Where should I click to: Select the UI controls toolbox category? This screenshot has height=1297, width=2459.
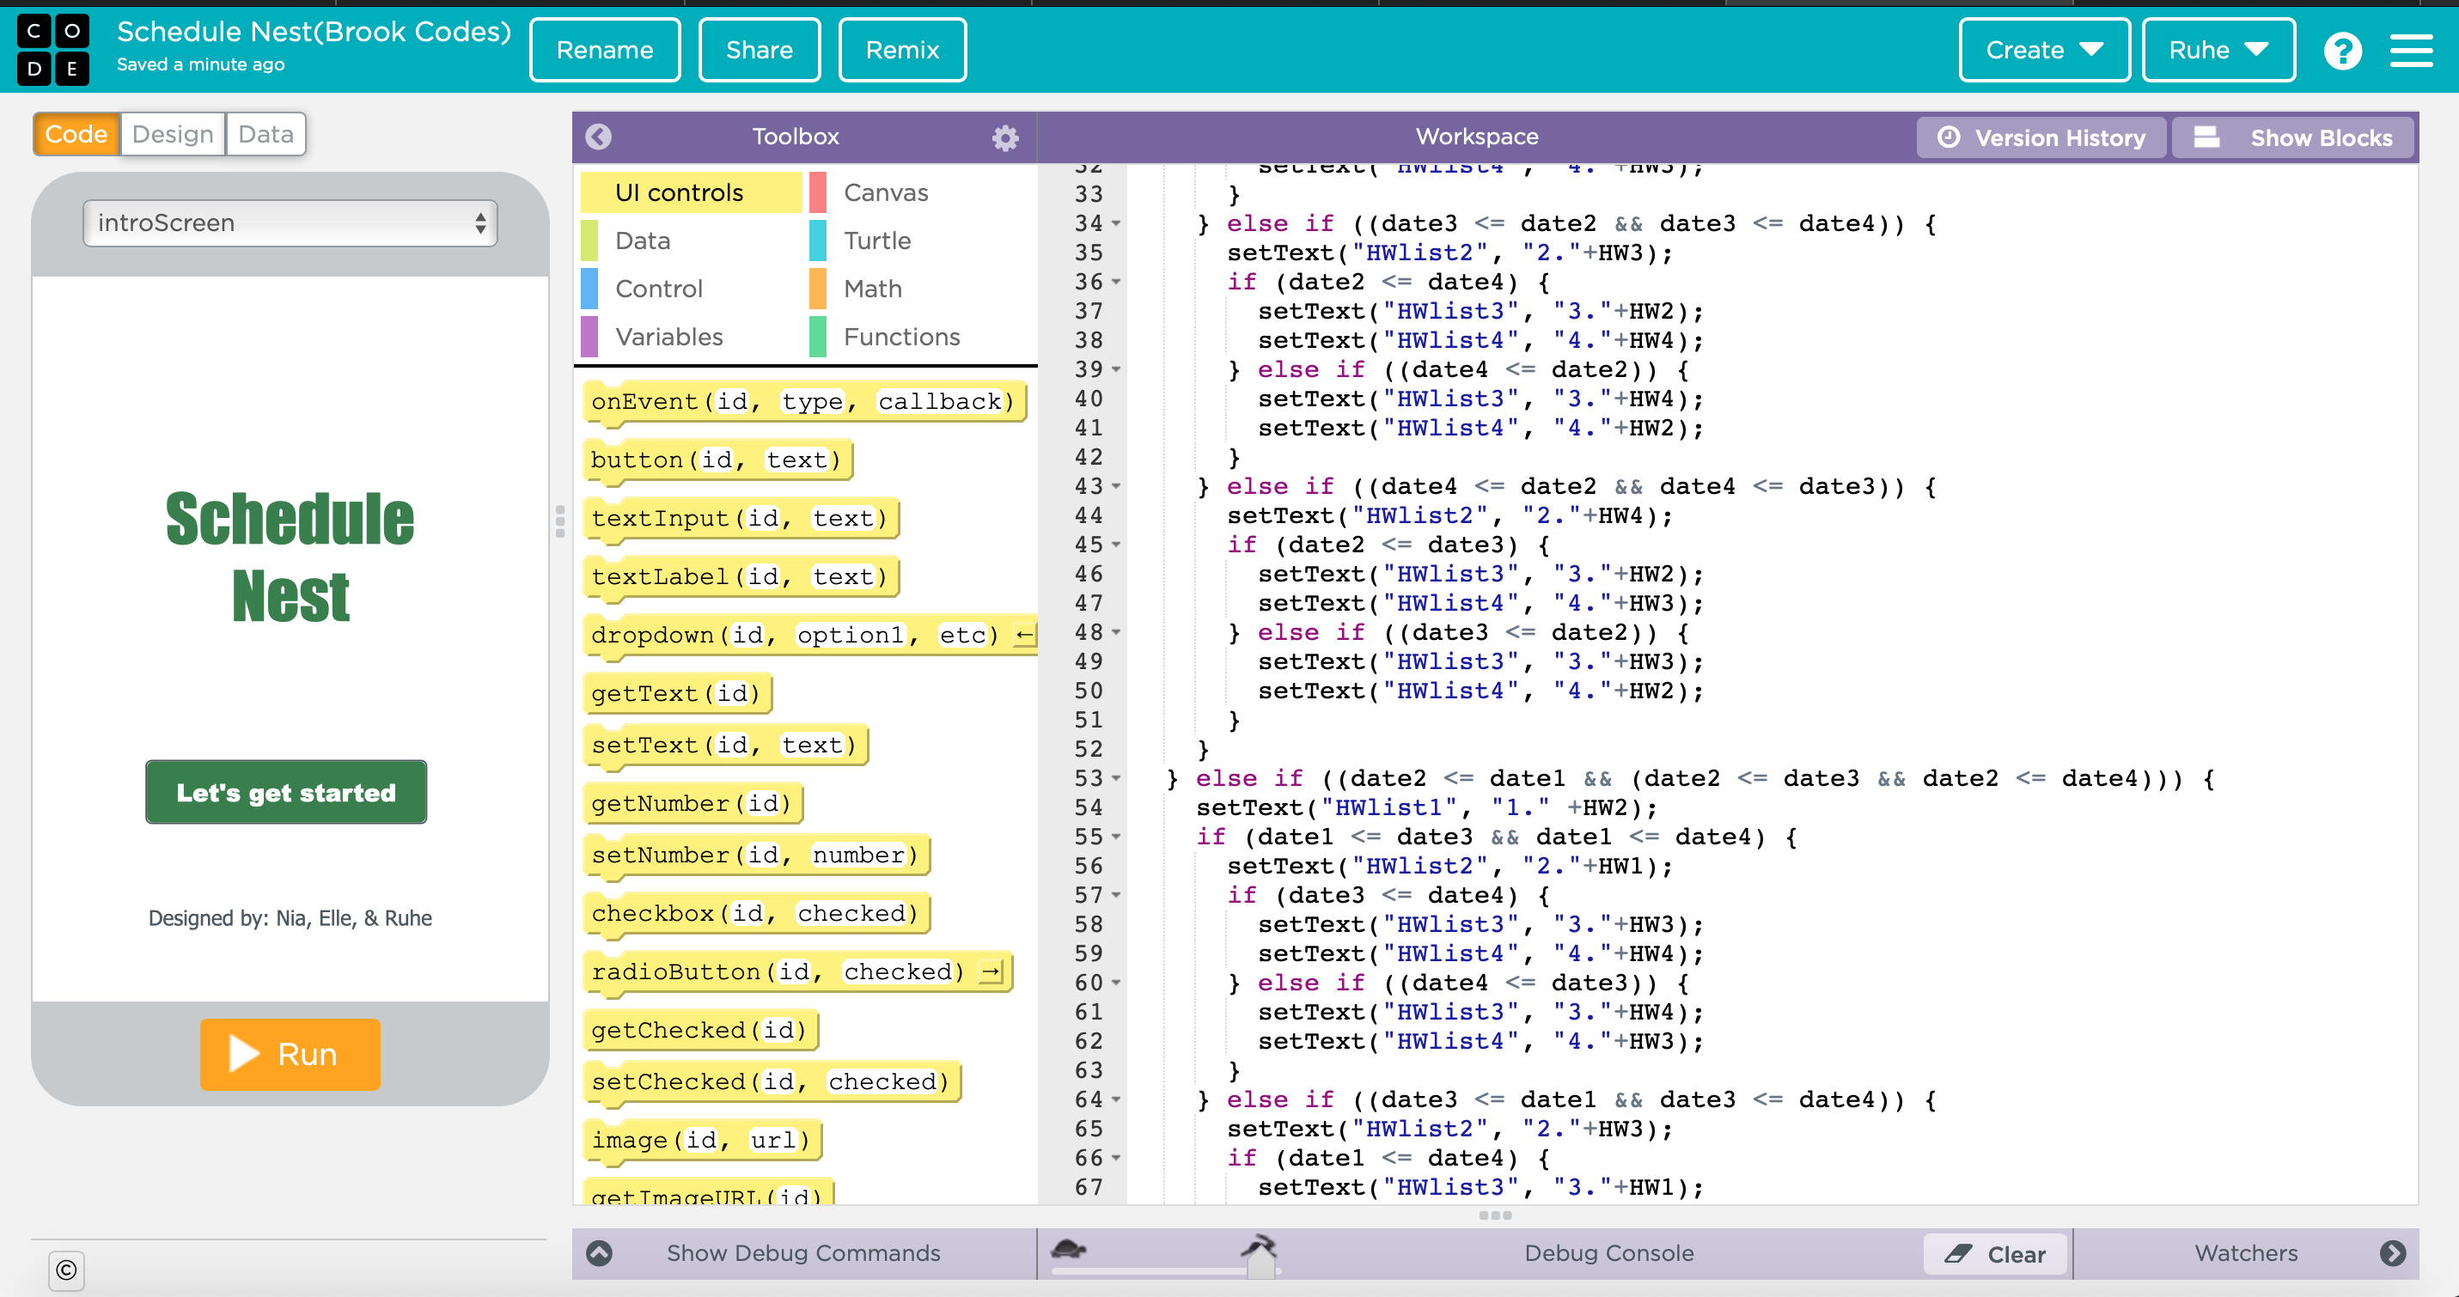tap(679, 192)
